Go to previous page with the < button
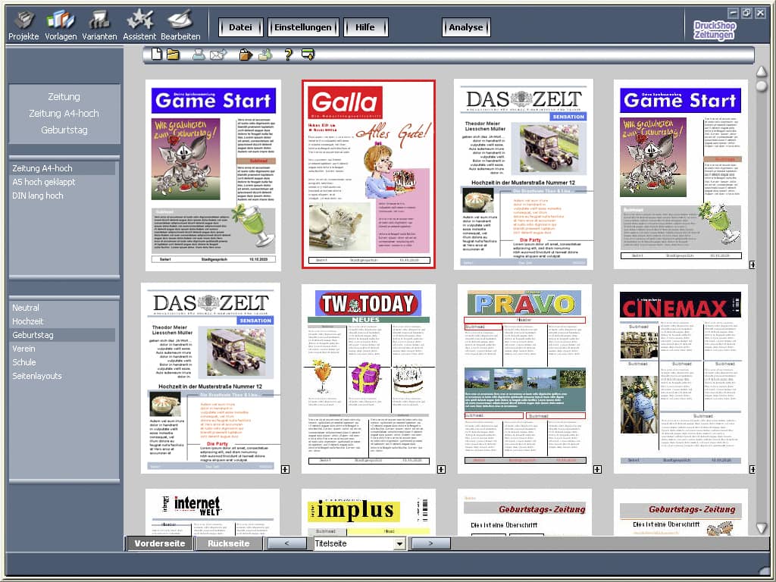 click(x=287, y=543)
